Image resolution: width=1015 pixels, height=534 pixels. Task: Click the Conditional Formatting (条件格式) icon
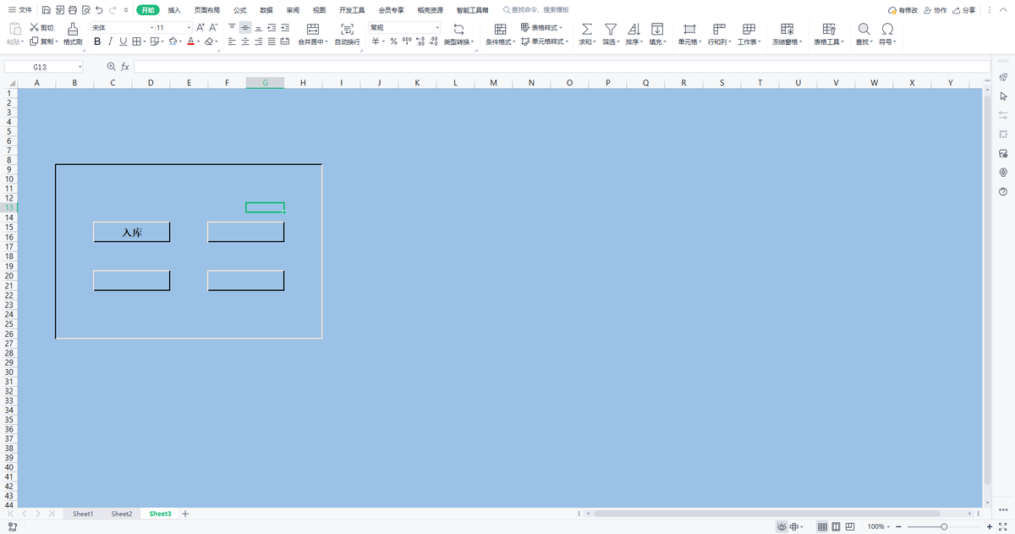tap(500, 29)
